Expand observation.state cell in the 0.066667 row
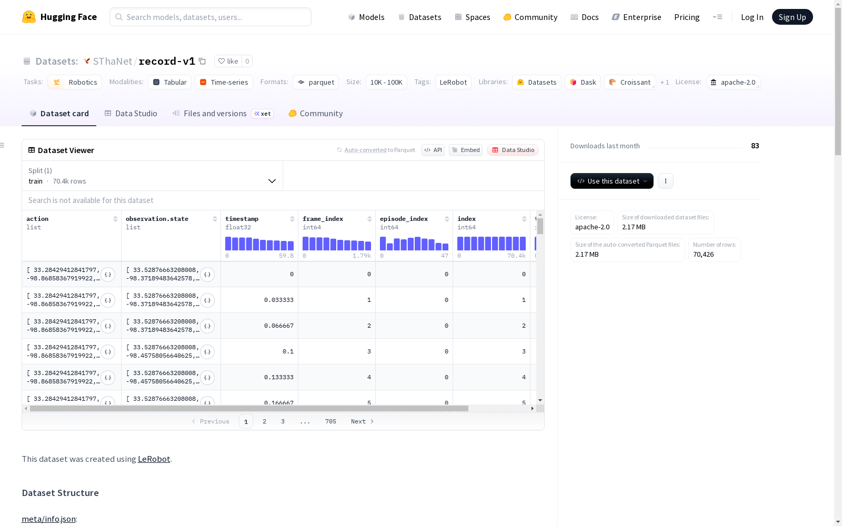Viewport: 842px width, 526px height. point(207,326)
